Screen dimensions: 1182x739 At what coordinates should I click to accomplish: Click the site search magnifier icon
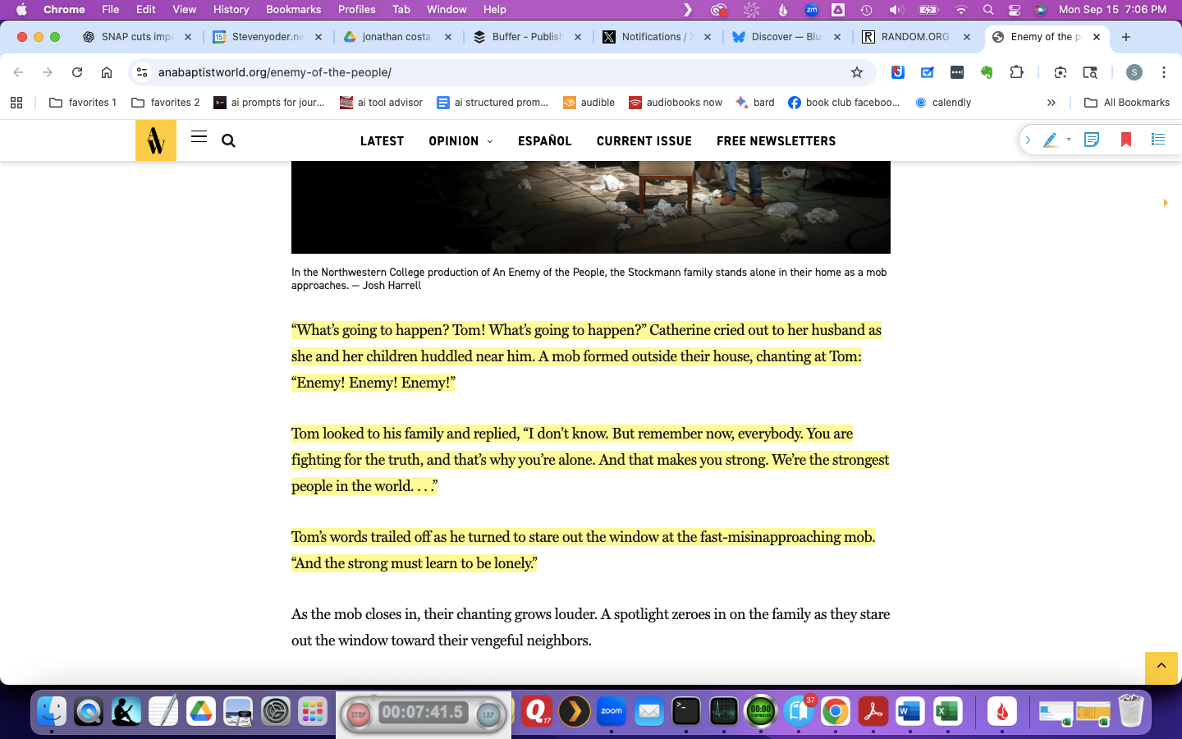pyautogui.click(x=229, y=141)
